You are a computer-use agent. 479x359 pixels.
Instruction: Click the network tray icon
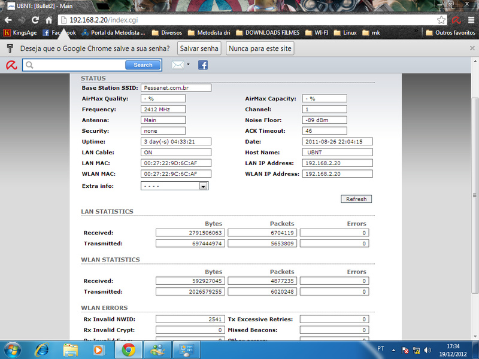click(416, 350)
